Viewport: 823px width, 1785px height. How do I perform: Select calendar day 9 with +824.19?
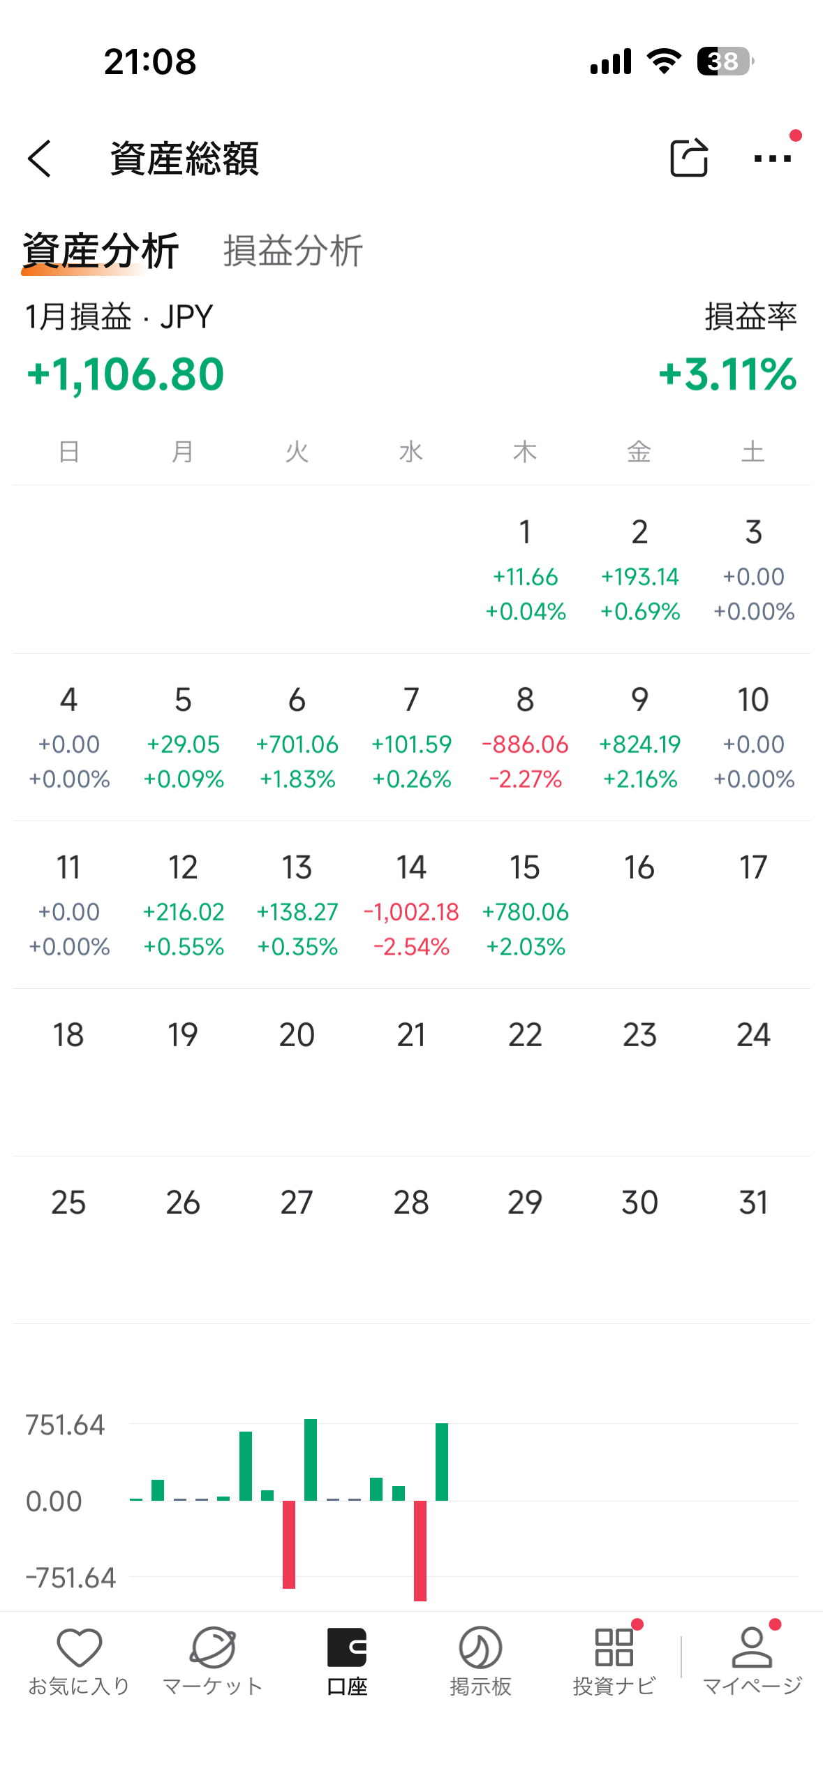[x=639, y=737]
